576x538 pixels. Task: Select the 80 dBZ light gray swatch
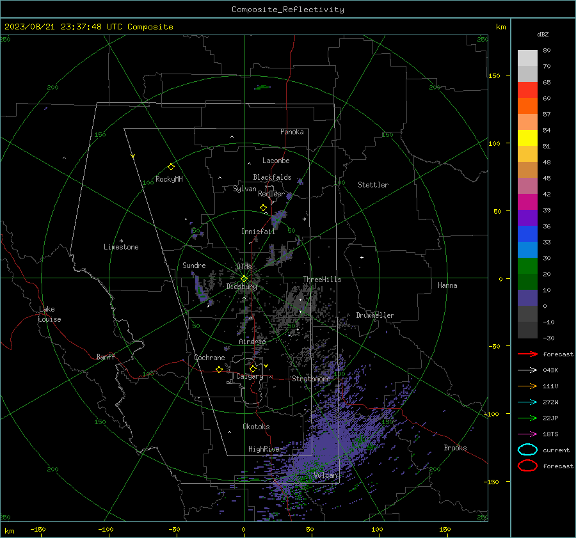click(527, 58)
